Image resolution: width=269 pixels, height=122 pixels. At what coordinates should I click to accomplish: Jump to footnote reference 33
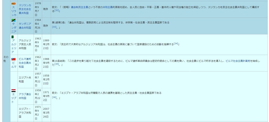point(54,27)
